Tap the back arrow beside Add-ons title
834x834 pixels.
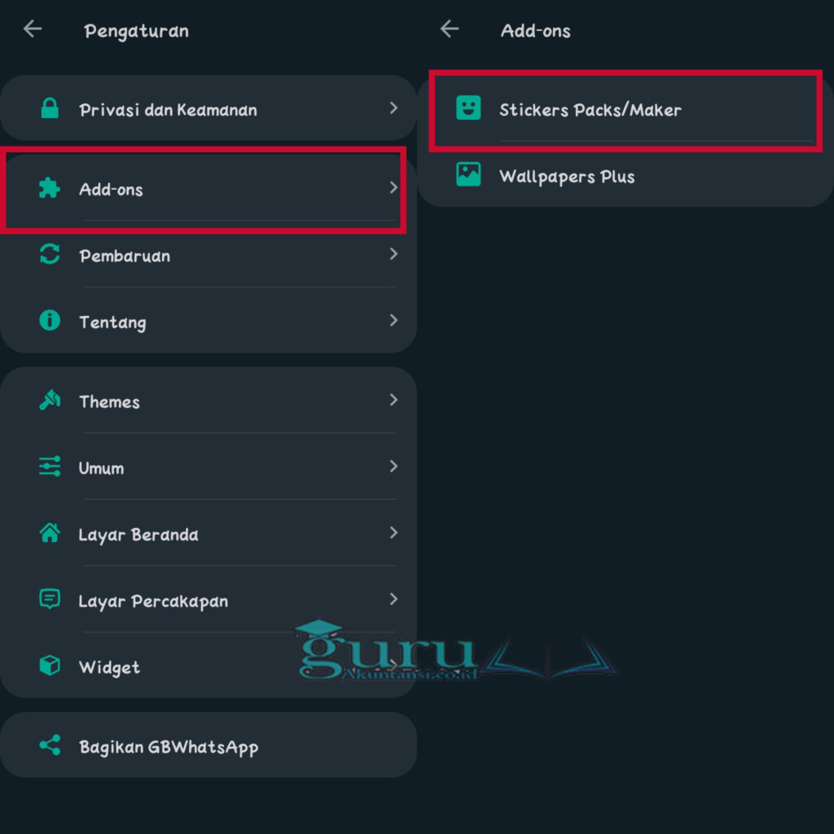pos(450,29)
